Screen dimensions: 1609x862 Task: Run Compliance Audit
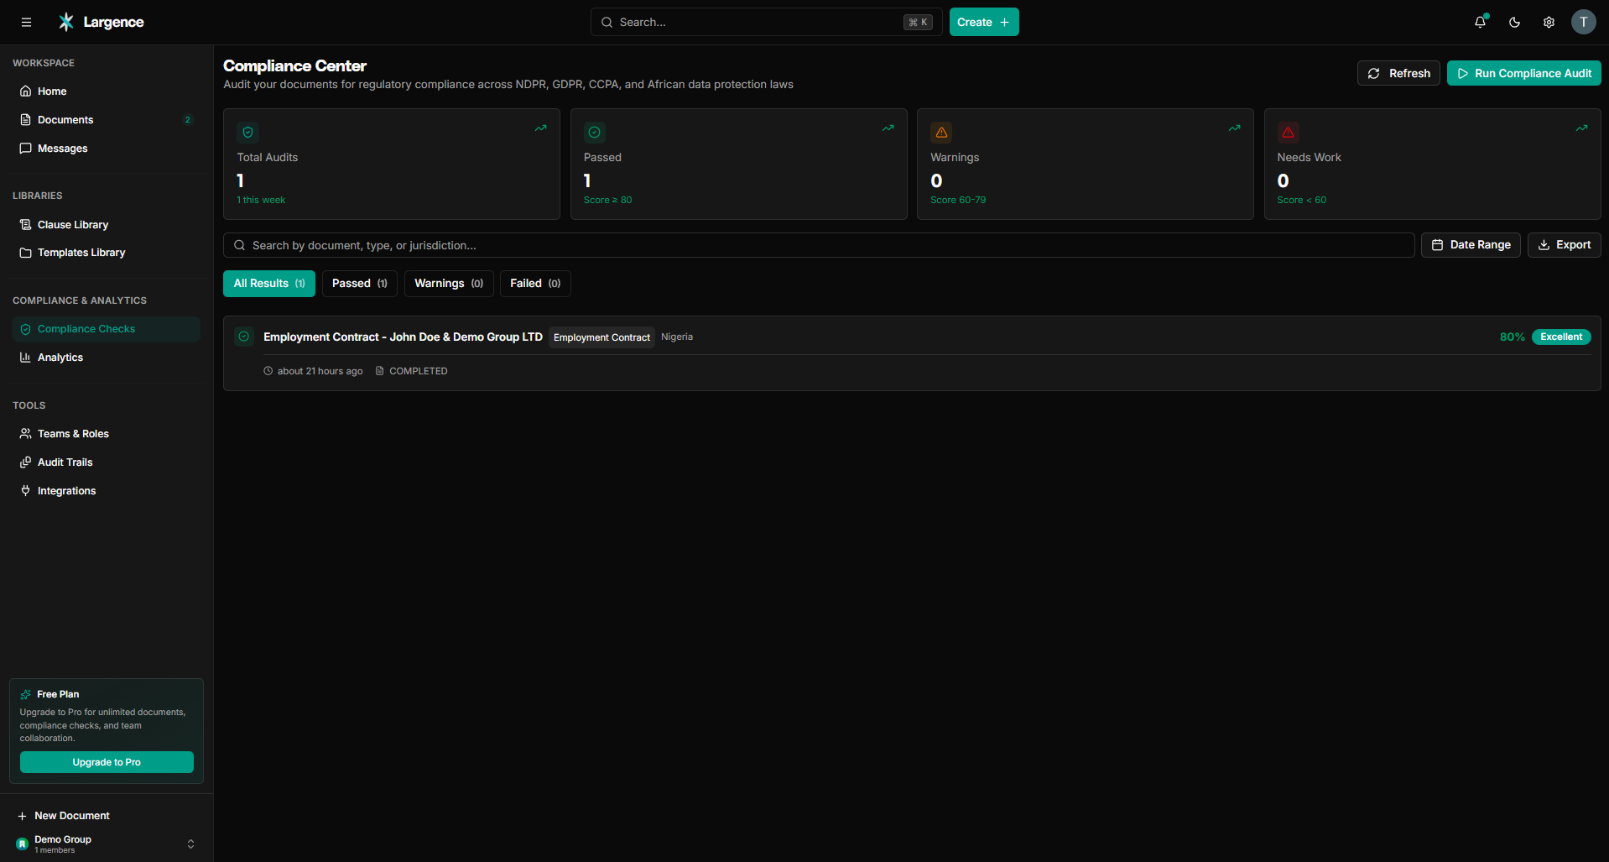1523,73
